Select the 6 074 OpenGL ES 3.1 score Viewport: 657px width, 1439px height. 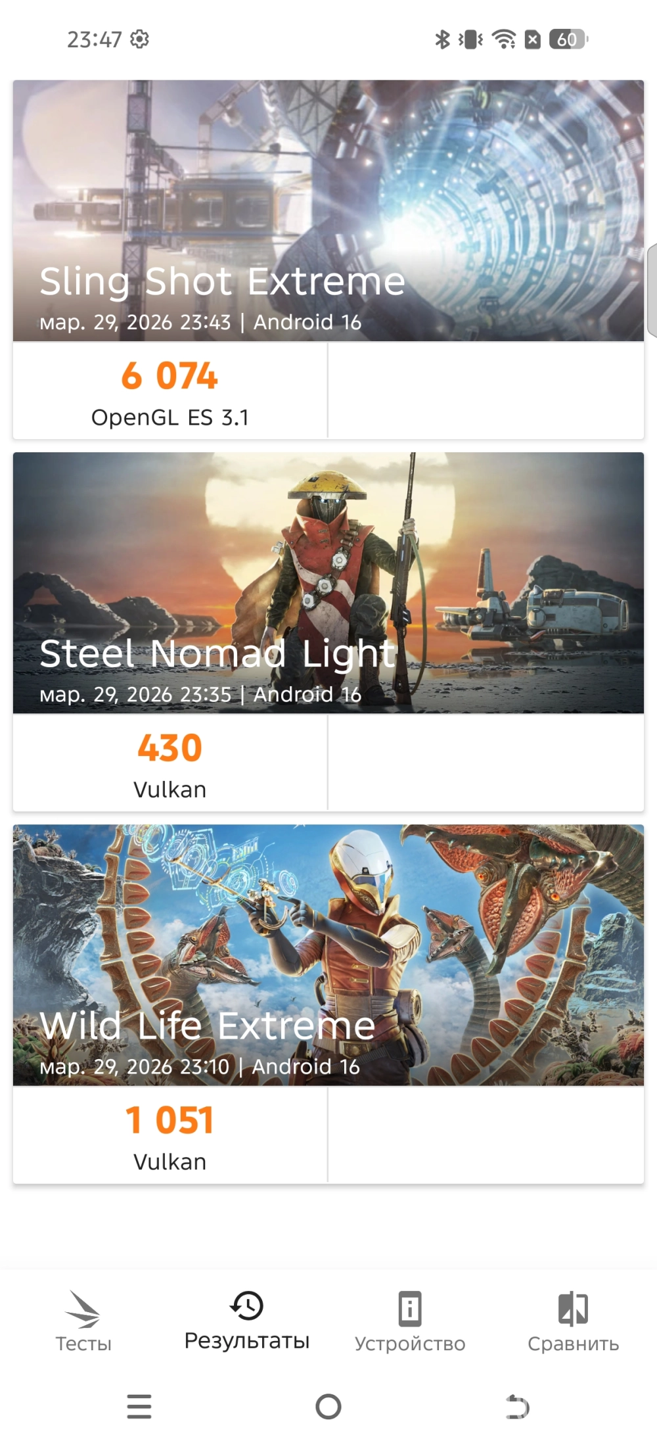(x=170, y=390)
